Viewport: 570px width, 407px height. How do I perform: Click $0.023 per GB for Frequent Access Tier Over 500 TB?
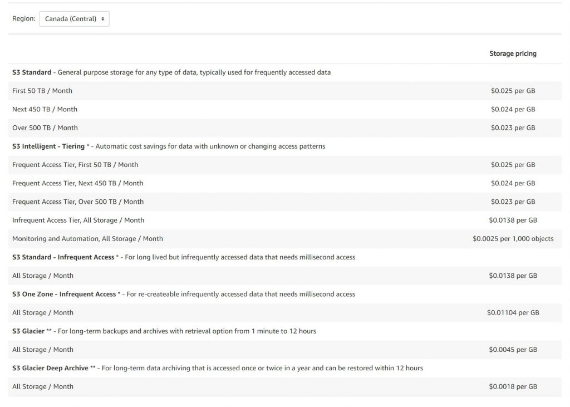[x=513, y=202]
